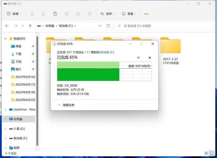Select the Copy icon in the toolbar

click(43, 14)
